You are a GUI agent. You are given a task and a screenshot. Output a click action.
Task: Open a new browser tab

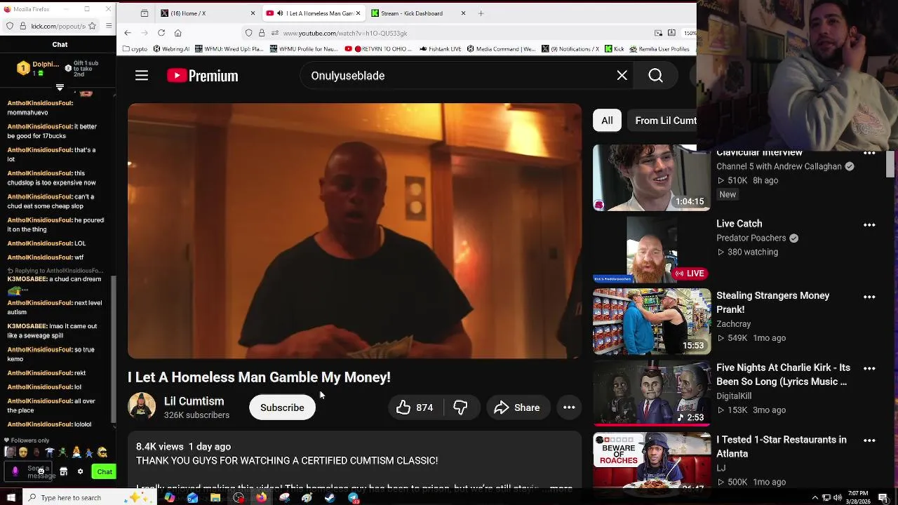481,13
